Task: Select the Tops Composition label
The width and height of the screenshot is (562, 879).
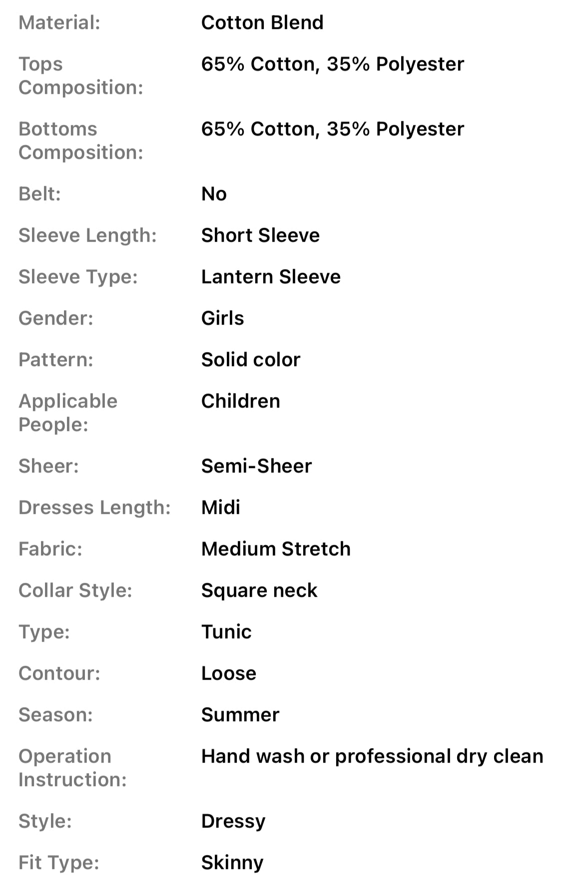Action: (x=80, y=75)
